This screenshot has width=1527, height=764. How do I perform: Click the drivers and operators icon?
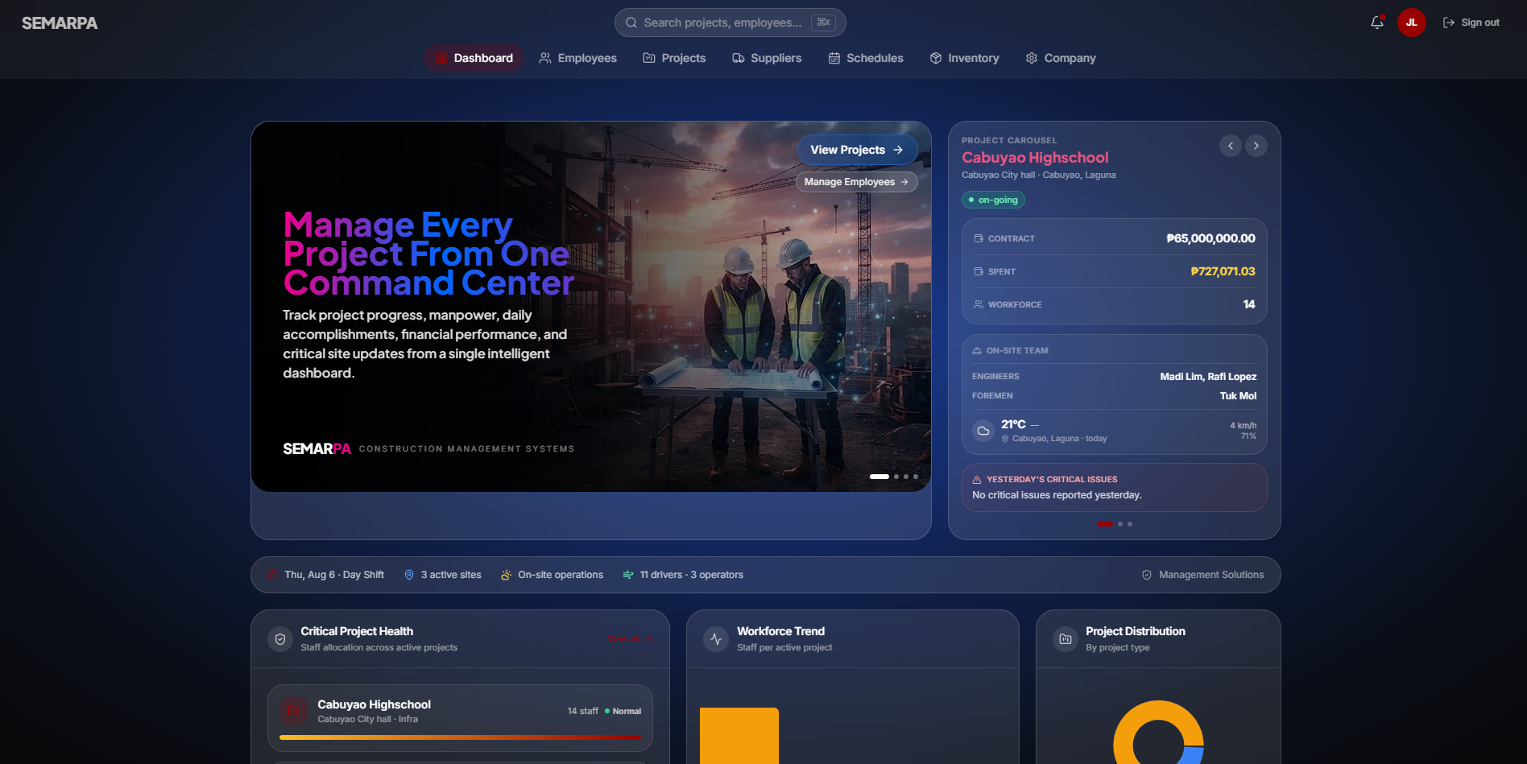628,575
